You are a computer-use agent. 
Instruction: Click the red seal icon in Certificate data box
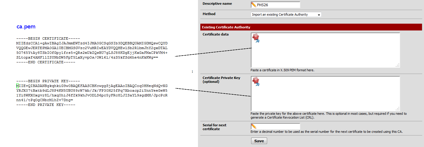point(256,38)
